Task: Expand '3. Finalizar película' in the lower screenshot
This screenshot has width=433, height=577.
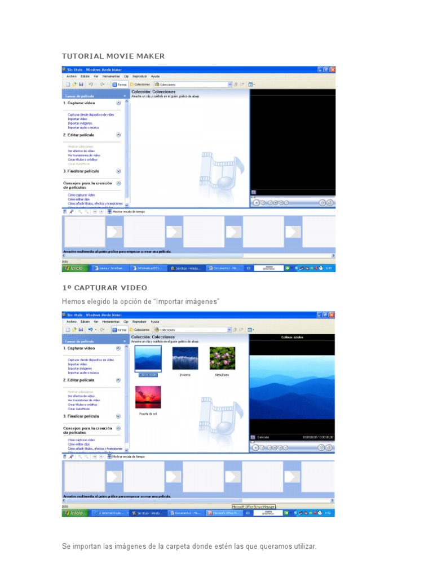Action: (x=118, y=416)
